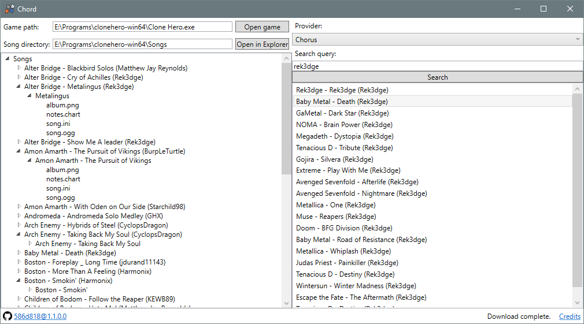Select song.ogg under The Pursuit of Vikings

[60, 198]
